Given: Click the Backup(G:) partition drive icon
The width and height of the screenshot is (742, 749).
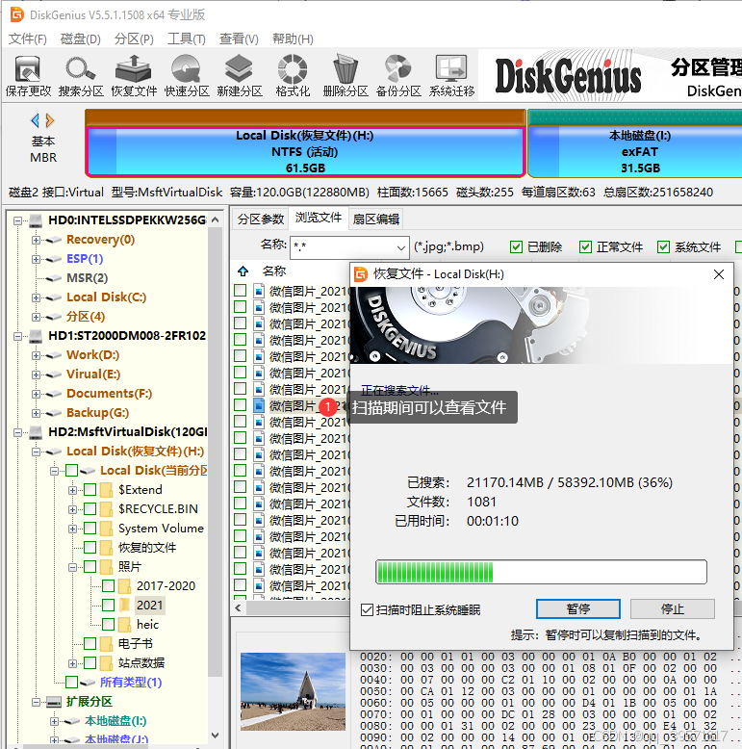Looking at the screenshot, I should coord(54,413).
